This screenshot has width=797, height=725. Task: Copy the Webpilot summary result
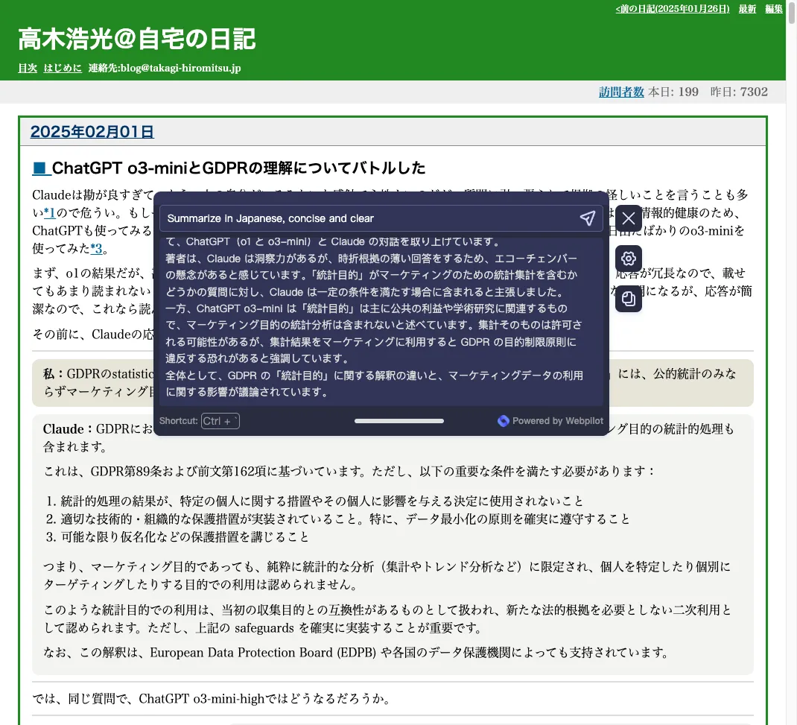[628, 299]
